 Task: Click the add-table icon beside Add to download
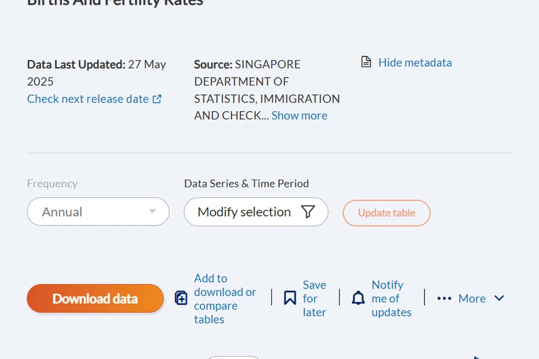(181, 298)
